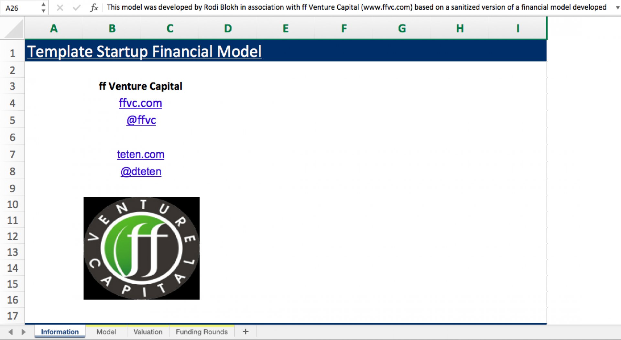This screenshot has width=621, height=340.
Task: Add a new sheet with plus button
Action: click(x=245, y=331)
